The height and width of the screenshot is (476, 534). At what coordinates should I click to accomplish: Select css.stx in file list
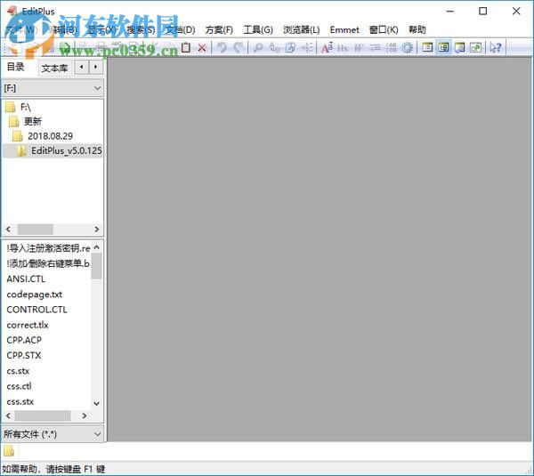20,401
